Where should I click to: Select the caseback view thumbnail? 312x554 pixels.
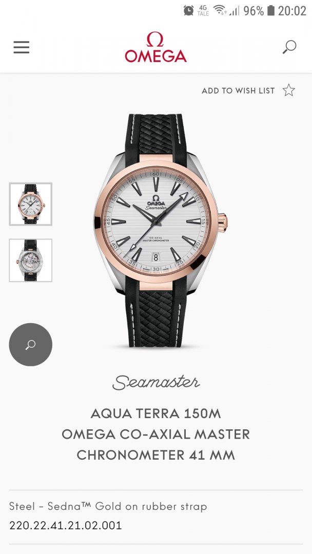pos(31,261)
